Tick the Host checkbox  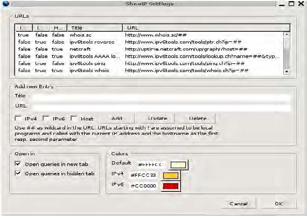74,118
